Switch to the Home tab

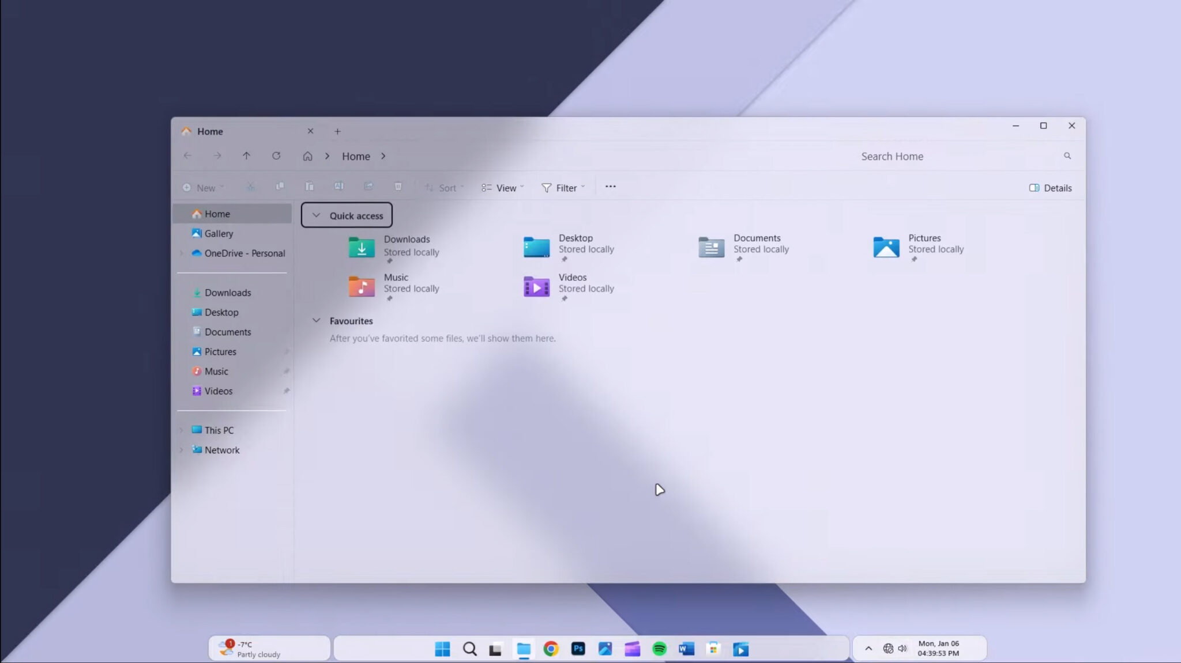point(210,131)
